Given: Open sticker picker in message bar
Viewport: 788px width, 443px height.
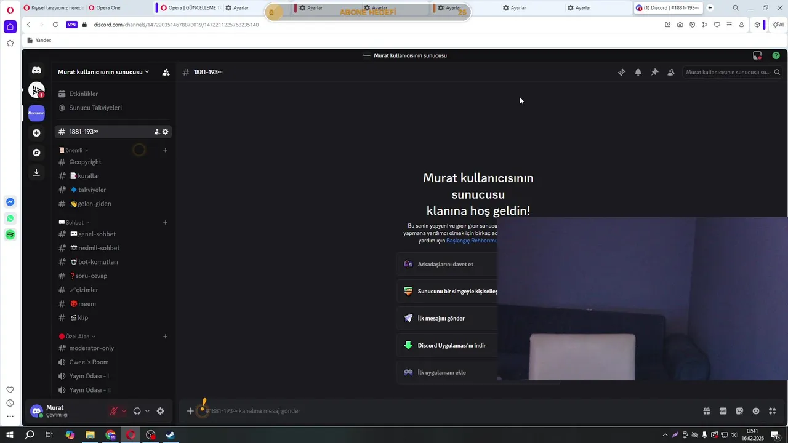Looking at the screenshot, I should coord(739,411).
